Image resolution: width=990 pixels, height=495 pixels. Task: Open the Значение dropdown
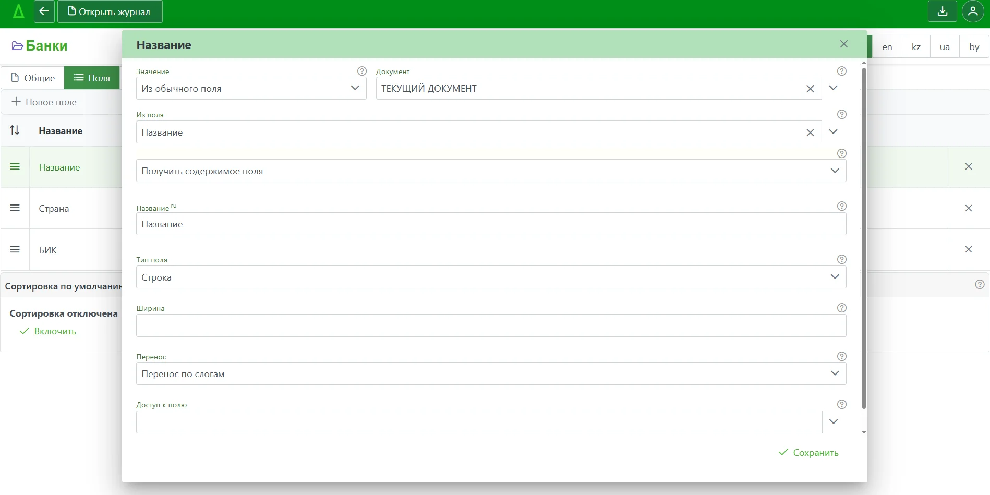(x=251, y=88)
